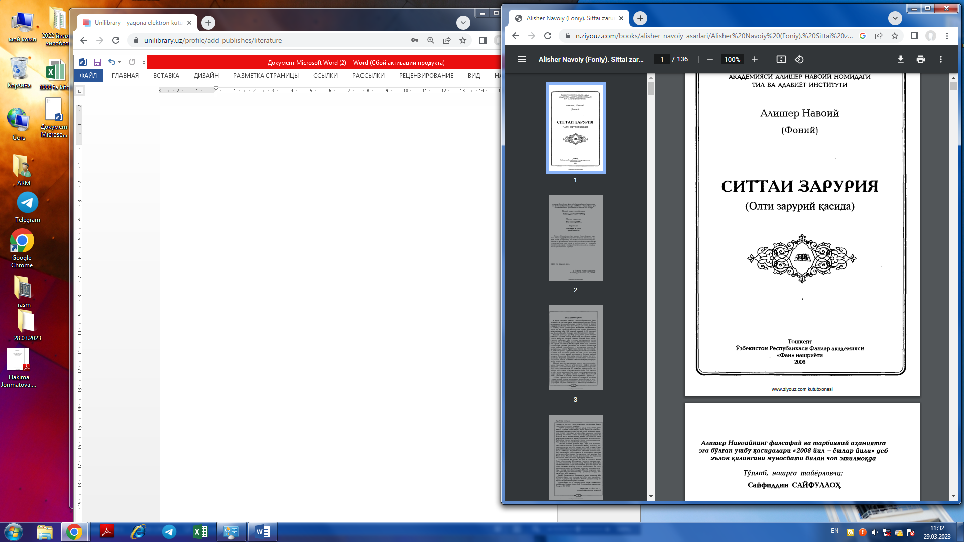Open the PDF viewer sidebar menu icon
964x542 pixels.
pyautogui.click(x=521, y=59)
